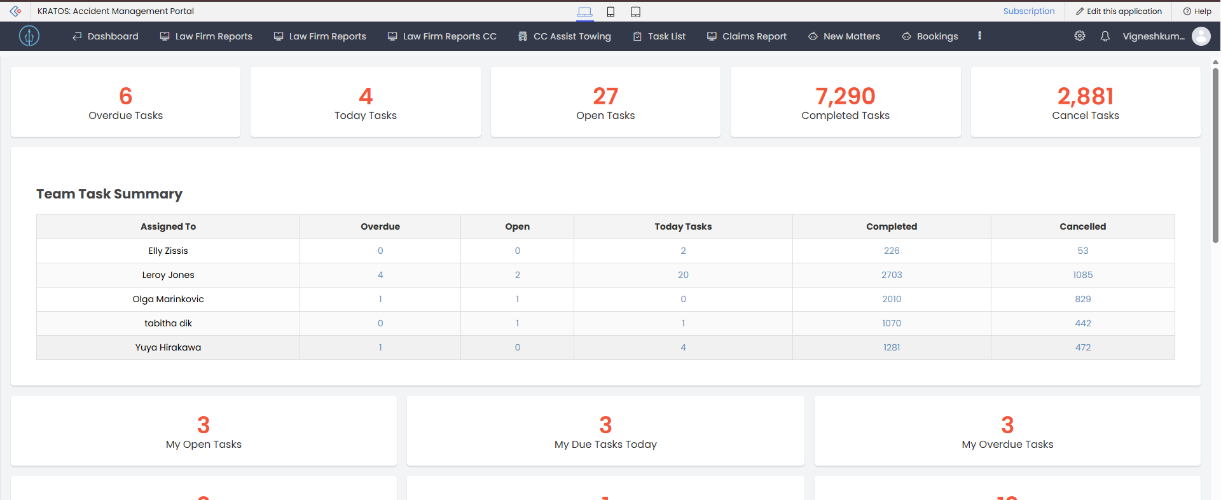The height and width of the screenshot is (500, 1221).
Task: Click My Open Tasks card
Action: [x=203, y=431]
